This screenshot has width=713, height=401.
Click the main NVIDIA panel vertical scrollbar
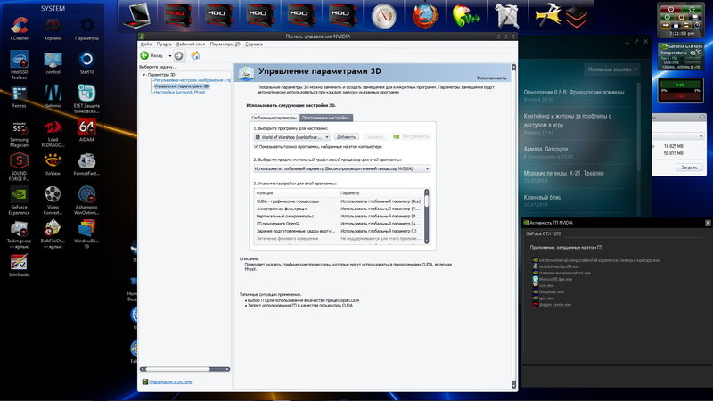coord(514,226)
